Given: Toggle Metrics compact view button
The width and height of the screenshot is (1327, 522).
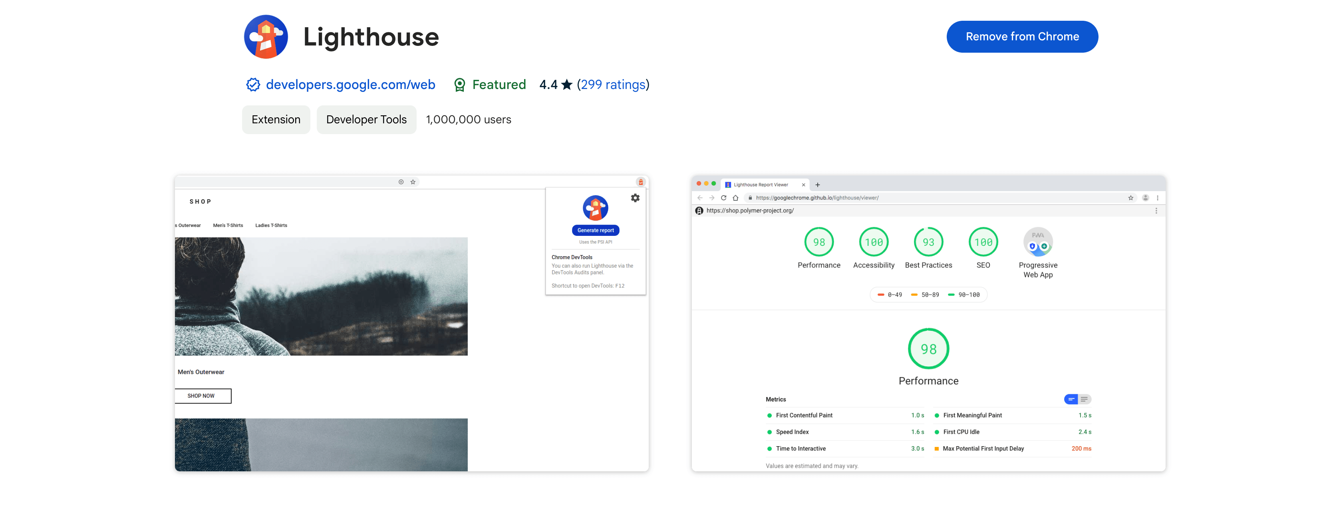Looking at the screenshot, I should [x=1071, y=399].
